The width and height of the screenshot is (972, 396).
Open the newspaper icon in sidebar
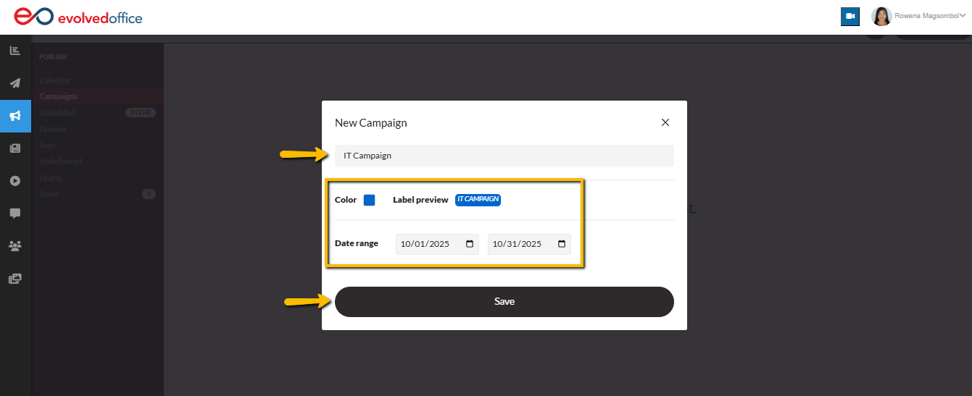click(x=14, y=148)
